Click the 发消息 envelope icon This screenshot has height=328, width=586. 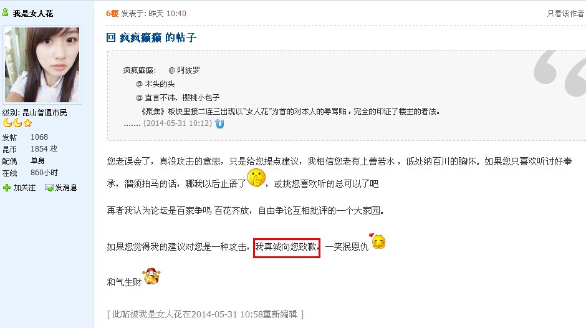[x=49, y=188]
